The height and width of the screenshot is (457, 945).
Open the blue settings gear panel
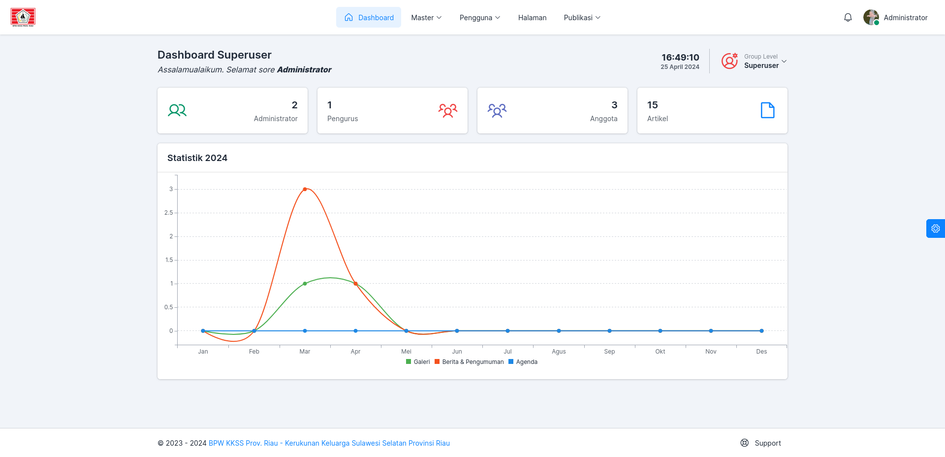(935, 228)
